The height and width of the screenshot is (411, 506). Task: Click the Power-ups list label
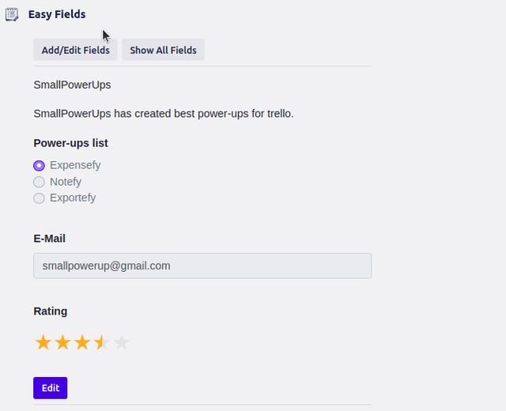[70, 143]
